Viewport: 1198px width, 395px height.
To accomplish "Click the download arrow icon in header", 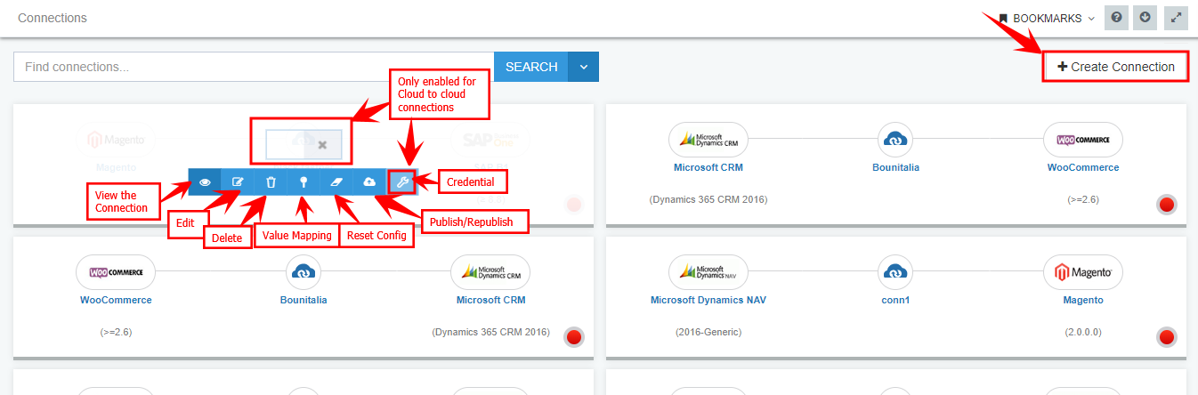I will (x=1146, y=18).
